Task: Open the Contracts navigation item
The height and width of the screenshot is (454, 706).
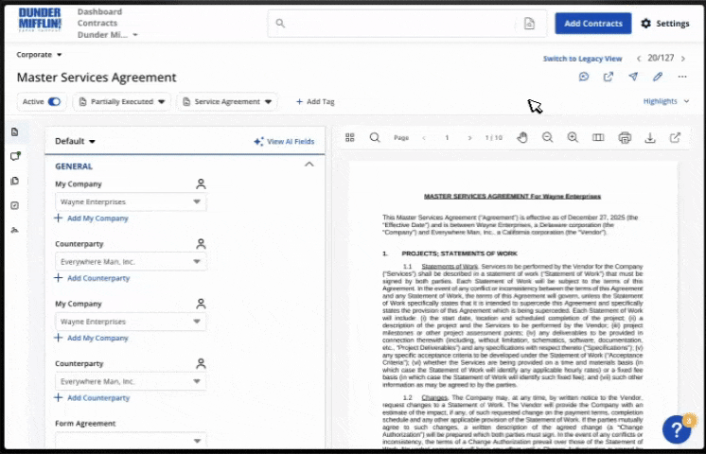Action: click(97, 23)
